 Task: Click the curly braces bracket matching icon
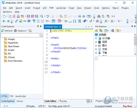pos(113,16)
